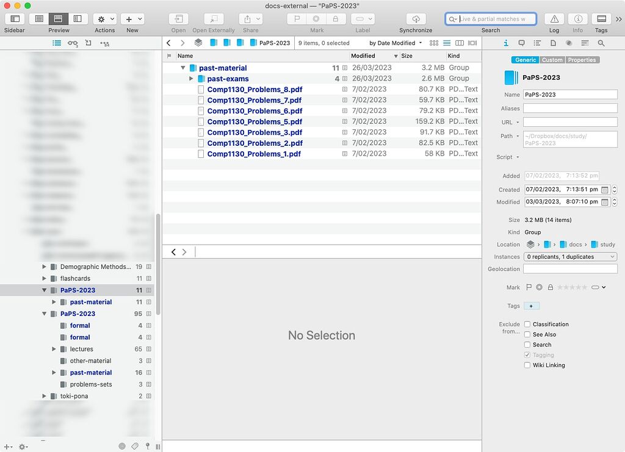Open the Log panel from the toolbar
Screen dimensions: 625x452
tap(554, 18)
